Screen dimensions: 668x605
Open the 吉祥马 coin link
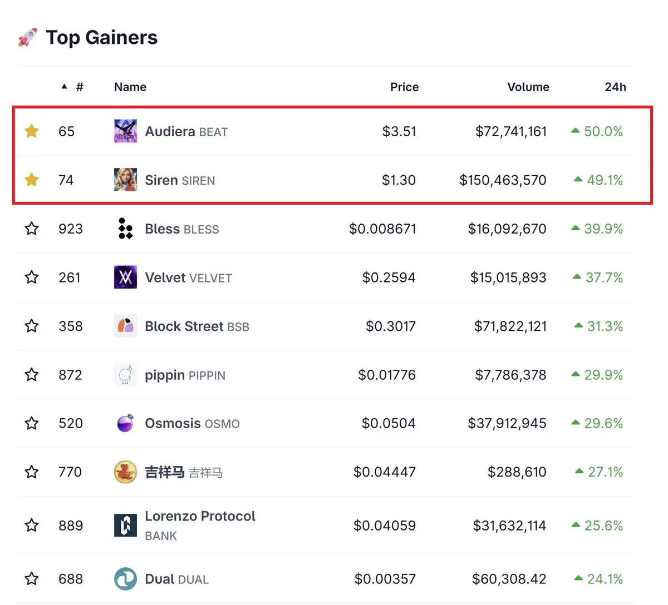coord(184,472)
